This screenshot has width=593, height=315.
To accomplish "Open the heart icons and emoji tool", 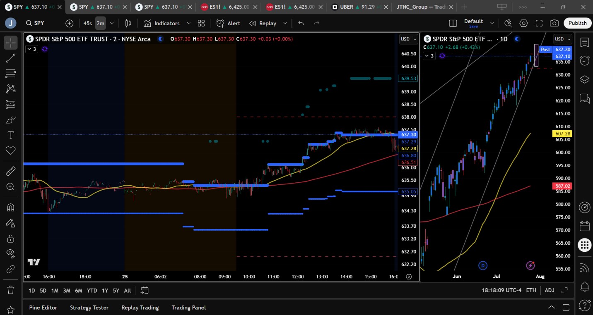I will click(11, 151).
